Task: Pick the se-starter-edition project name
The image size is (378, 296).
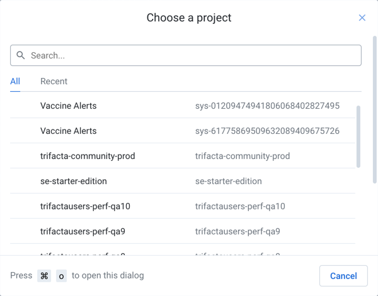Action: [74, 181]
